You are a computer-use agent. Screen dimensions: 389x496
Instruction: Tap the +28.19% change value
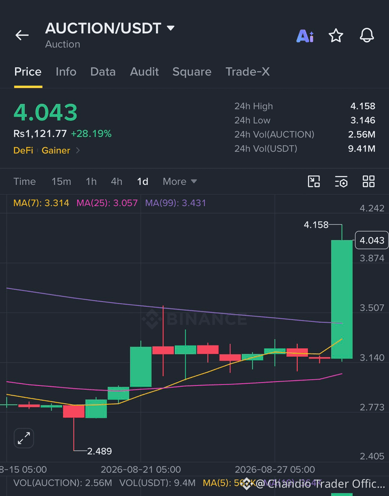91,134
